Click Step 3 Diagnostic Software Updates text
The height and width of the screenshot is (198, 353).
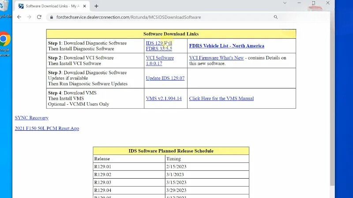coord(87,78)
